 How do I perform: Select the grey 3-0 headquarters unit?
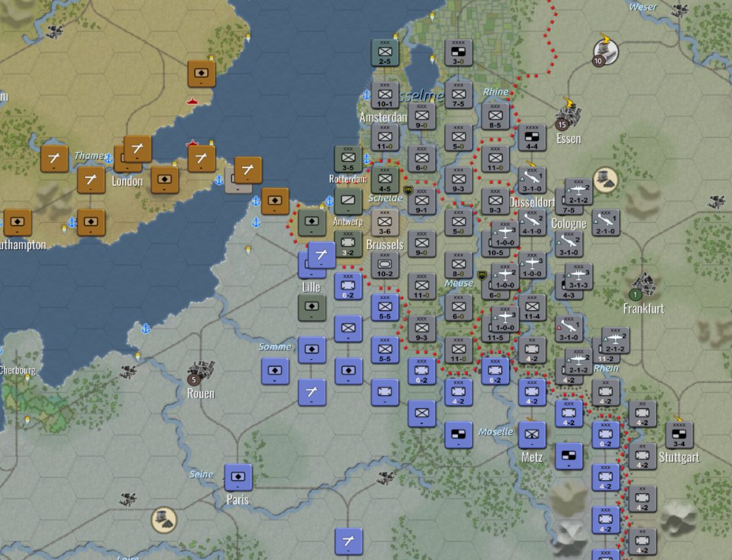(459, 52)
